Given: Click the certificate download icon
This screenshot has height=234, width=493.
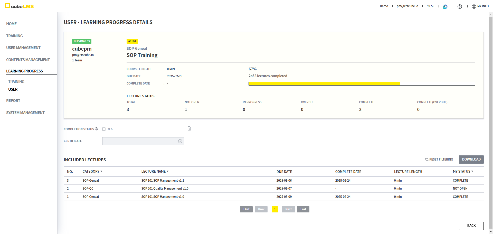Looking at the screenshot, I should 180,141.
